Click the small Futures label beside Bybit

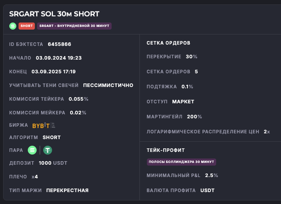pyautogui.click(x=53, y=125)
